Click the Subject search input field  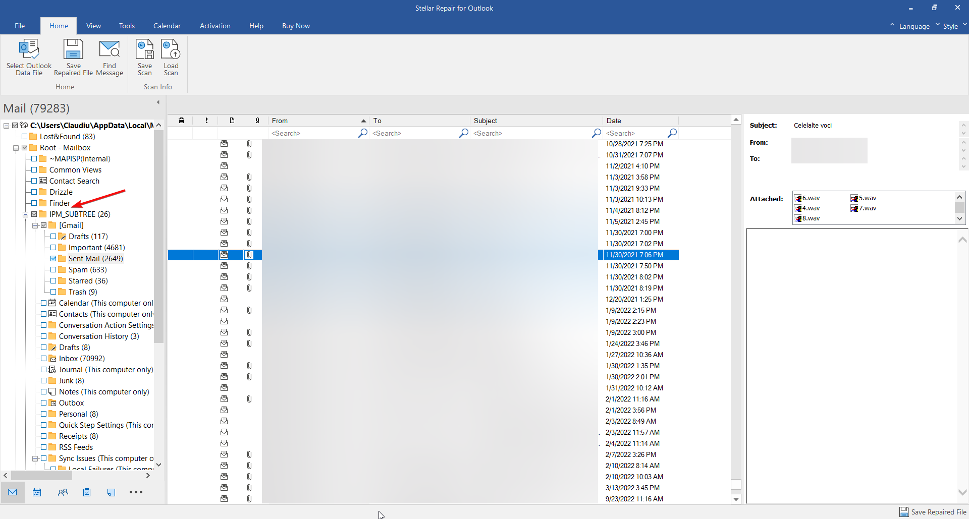coord(531,133)
